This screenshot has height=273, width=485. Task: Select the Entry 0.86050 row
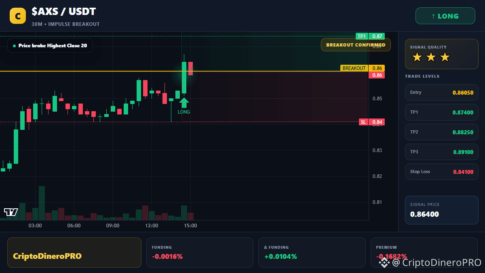tap(442, 93)
